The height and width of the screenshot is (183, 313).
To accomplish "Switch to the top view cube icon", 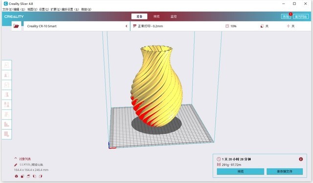I will point(28,176).
